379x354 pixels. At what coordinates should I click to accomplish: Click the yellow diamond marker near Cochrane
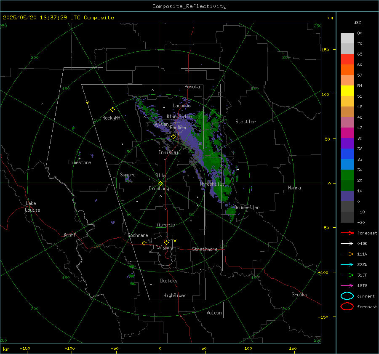[x=144, y=243]
